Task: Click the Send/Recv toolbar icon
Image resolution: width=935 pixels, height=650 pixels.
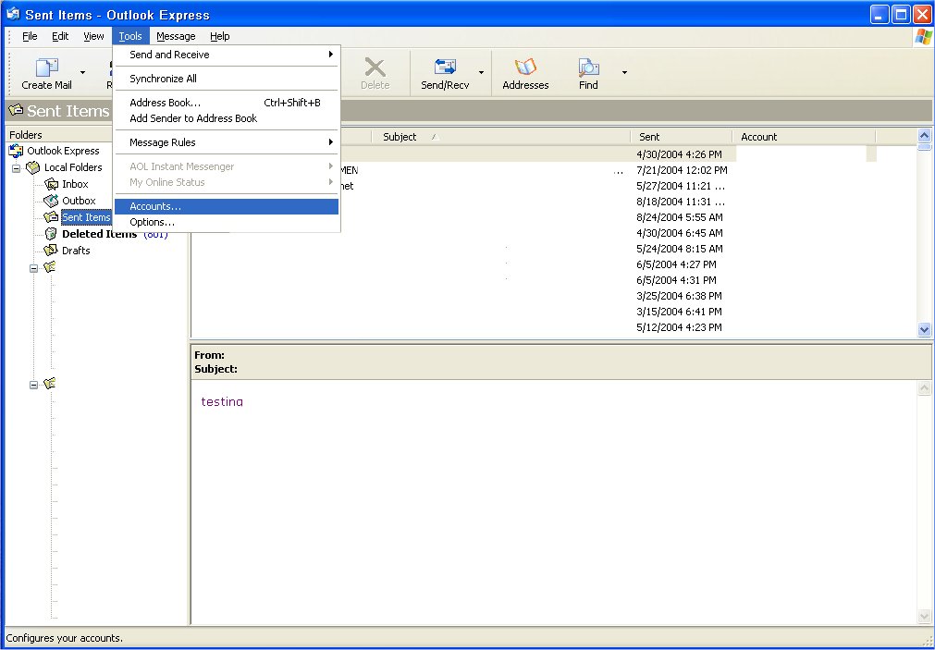Action: pos(445,67)
